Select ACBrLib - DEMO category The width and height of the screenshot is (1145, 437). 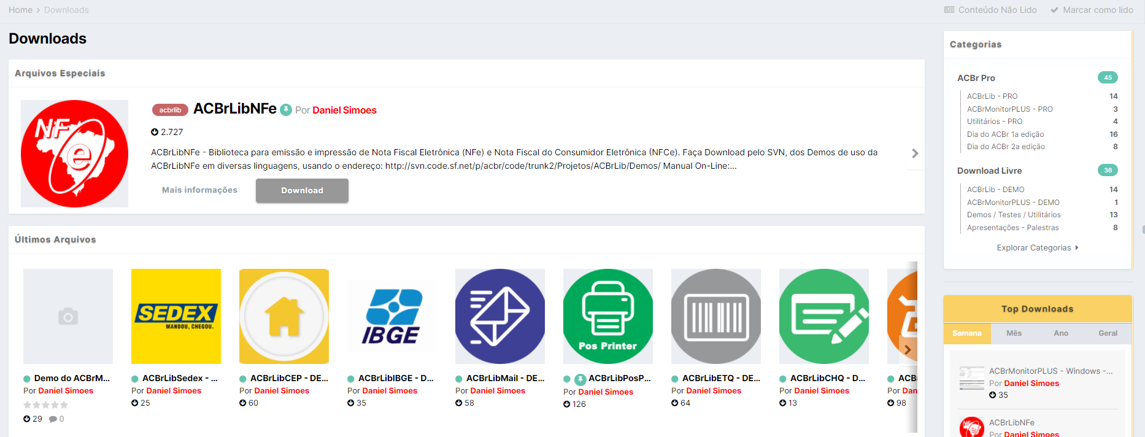(x=996, y=190)
